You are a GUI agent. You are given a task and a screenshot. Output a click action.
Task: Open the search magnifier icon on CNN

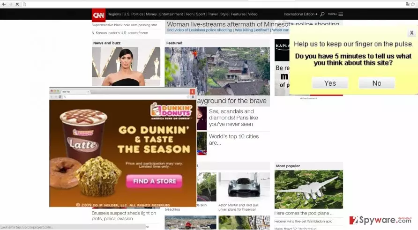322,14
